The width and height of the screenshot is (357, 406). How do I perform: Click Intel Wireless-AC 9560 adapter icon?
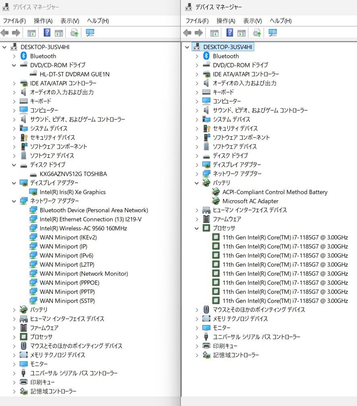[33, 228]
